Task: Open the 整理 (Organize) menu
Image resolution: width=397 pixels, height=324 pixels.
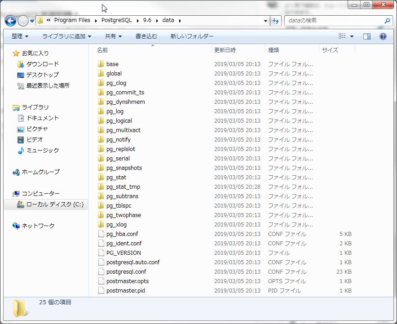Action: [x=20, y=36]
